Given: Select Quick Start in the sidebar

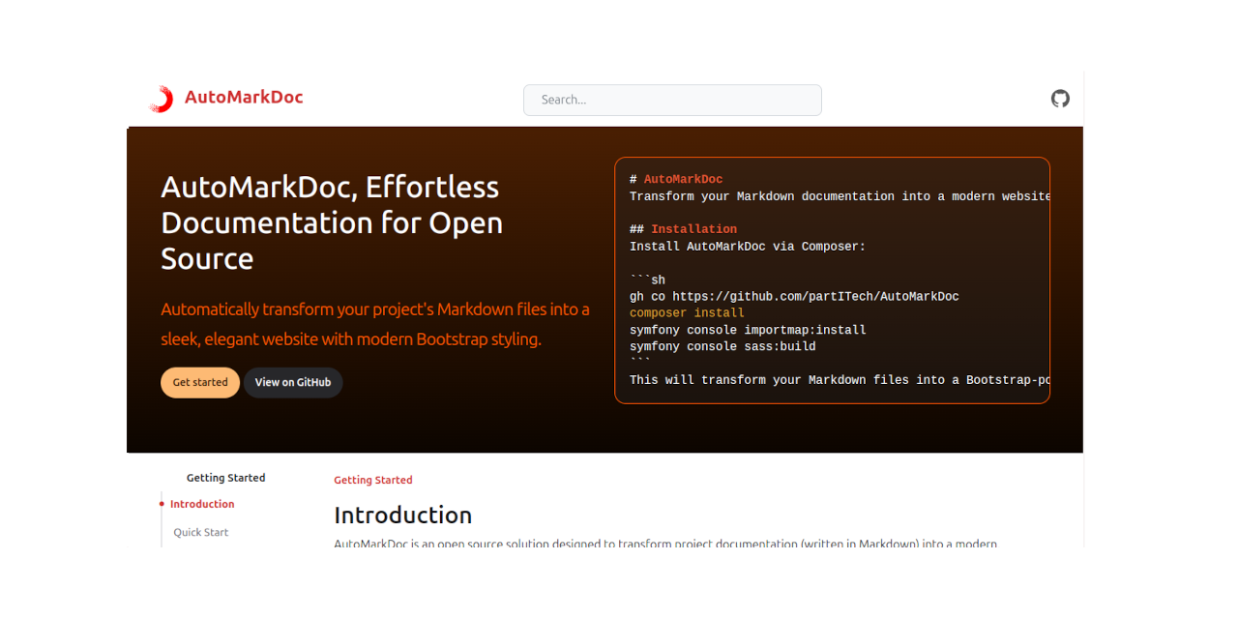Looking at the screenshot, I should pyautogui.click(x=200, y=532).
